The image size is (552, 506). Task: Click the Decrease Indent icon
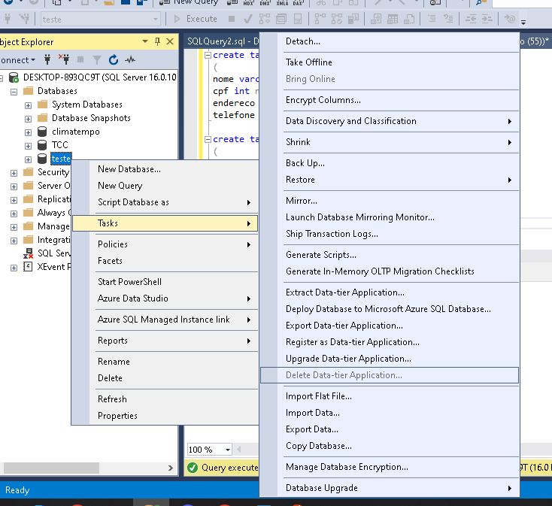click(471, 19)
